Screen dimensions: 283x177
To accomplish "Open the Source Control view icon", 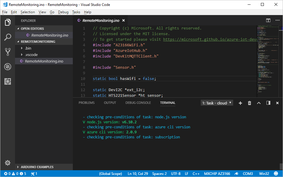I will 8,52.
